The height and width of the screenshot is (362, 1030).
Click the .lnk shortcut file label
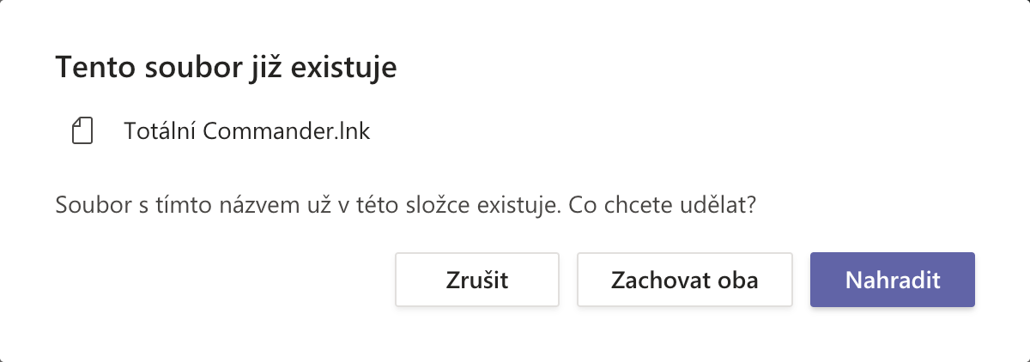point(246,132)
